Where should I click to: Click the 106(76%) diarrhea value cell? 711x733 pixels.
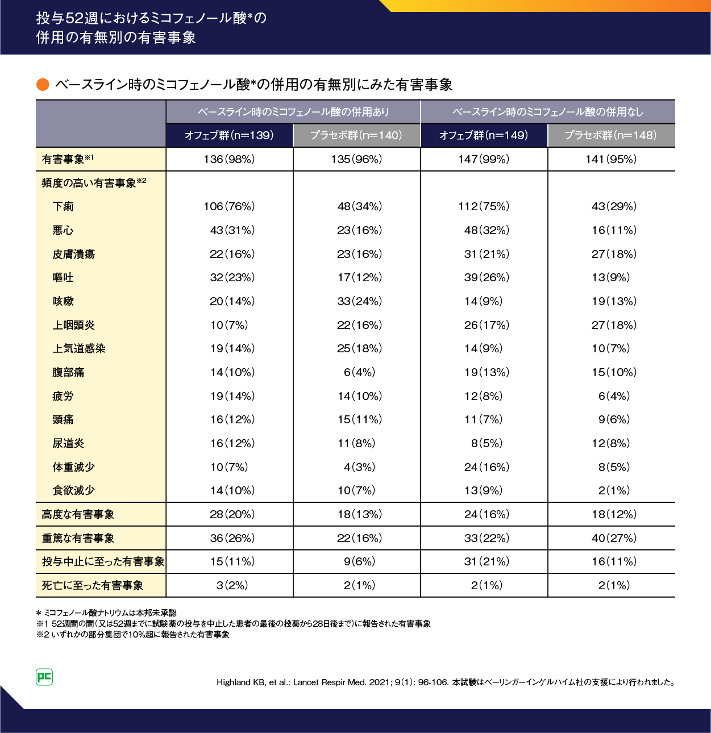coord(229,206)
